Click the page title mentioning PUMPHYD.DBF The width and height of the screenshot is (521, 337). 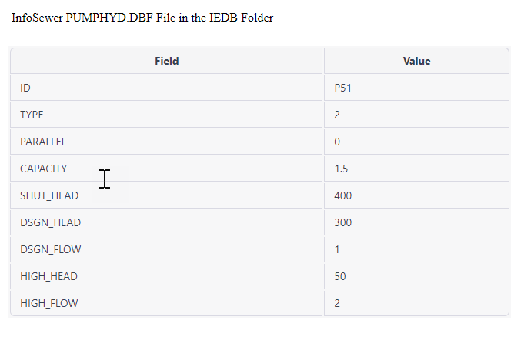pyautogui.click(x=142, y=18)
